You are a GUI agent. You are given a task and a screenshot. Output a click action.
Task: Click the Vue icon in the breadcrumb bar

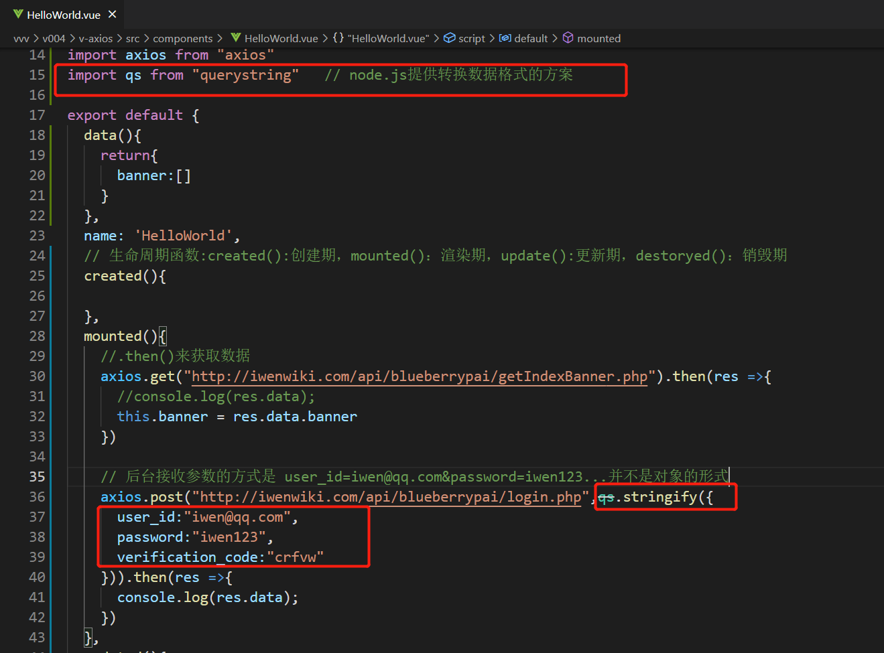235,38
